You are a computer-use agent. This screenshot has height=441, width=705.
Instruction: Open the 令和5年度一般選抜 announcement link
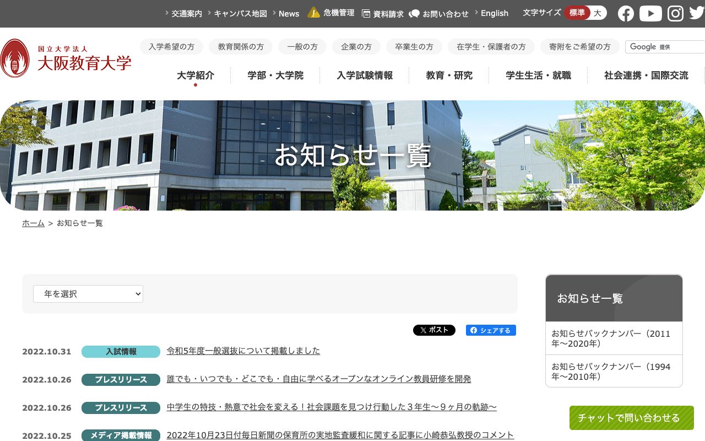point(243,351)
